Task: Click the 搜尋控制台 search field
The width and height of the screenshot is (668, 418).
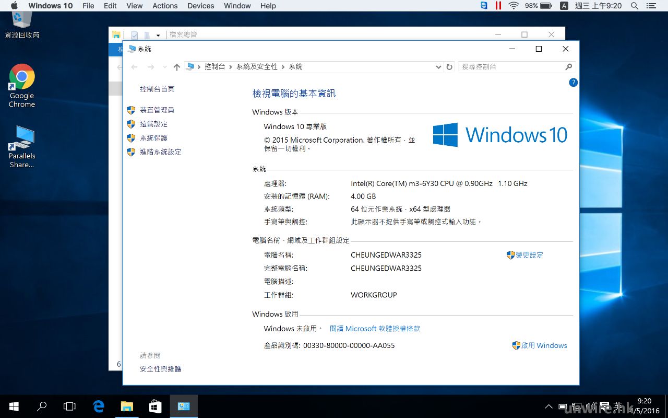Action: coord(511,67)
